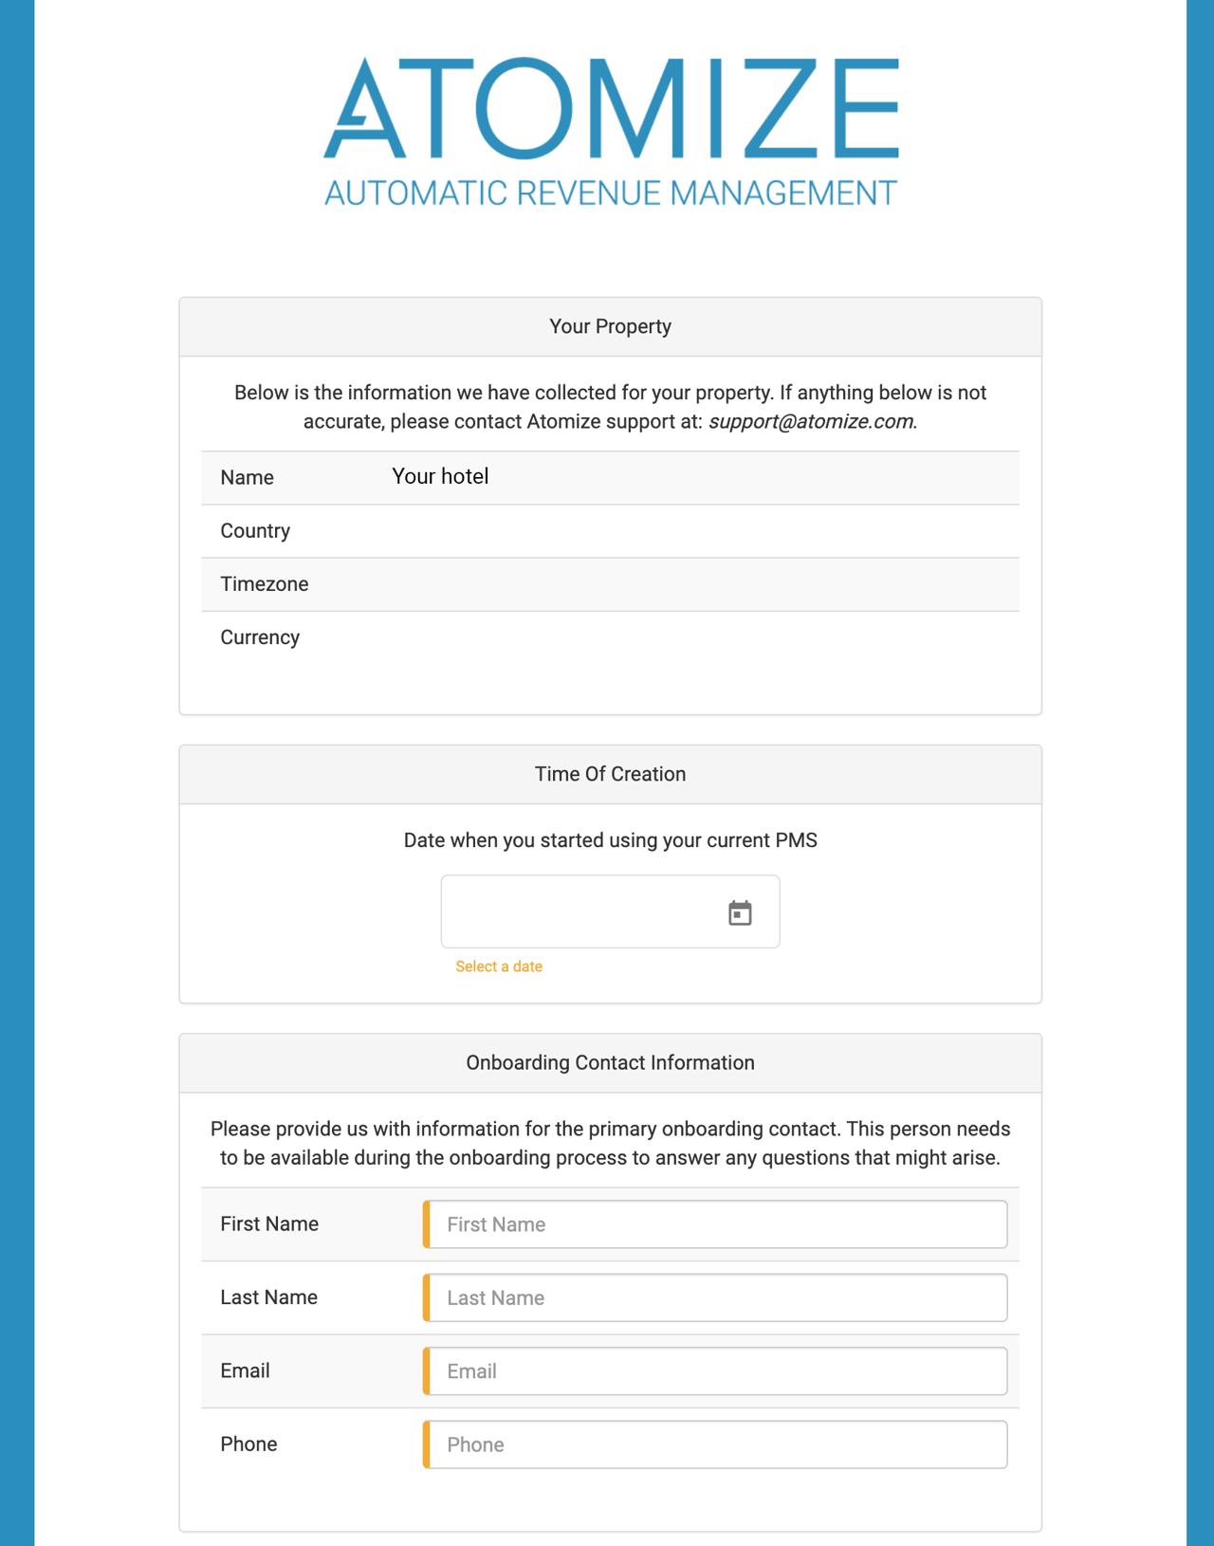Click the Country row label
Viewport: 1214px width, 1546px height.
pyautogui.click(x=255, y=531)
